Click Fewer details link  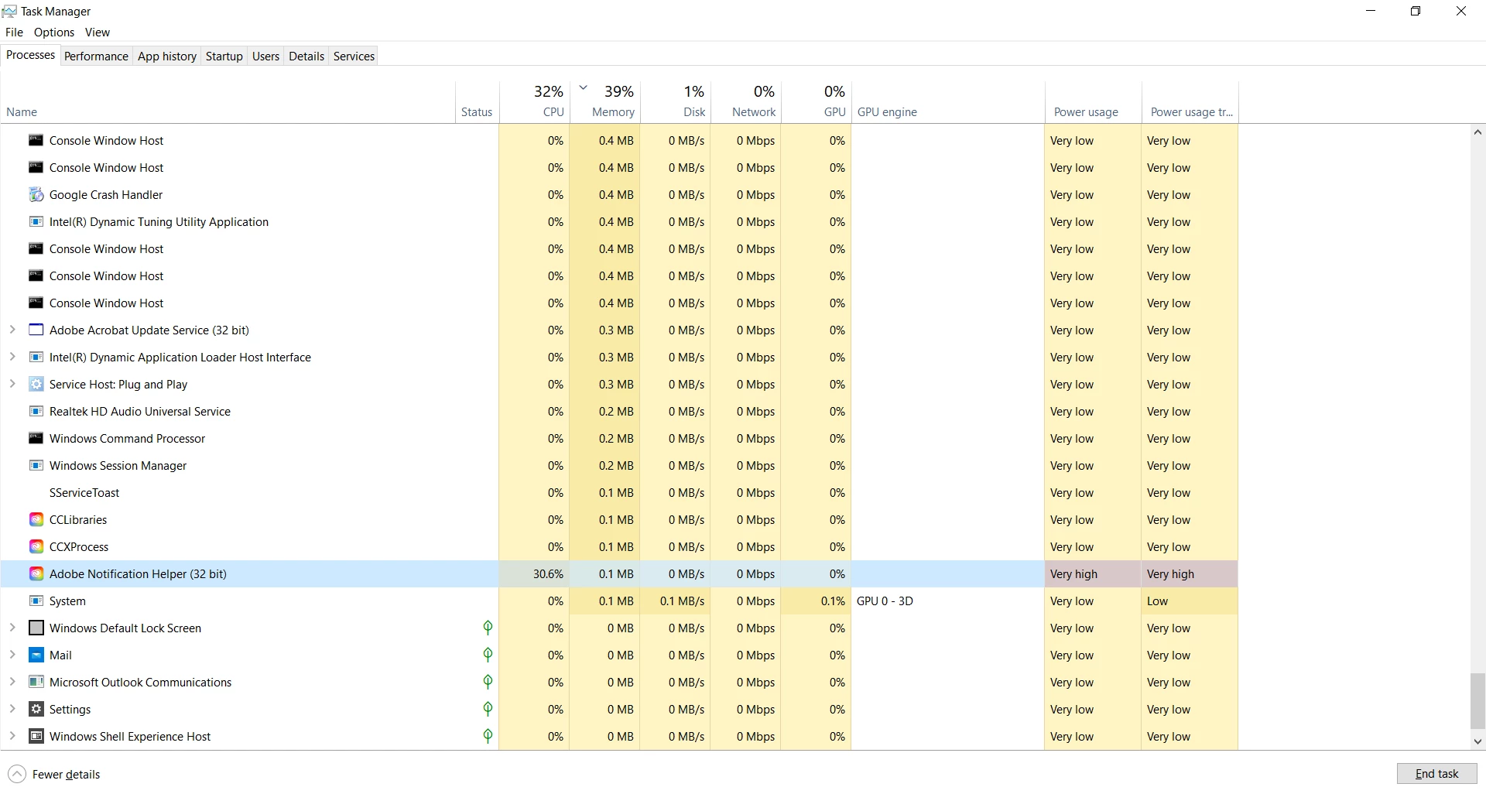pos(66,774)
